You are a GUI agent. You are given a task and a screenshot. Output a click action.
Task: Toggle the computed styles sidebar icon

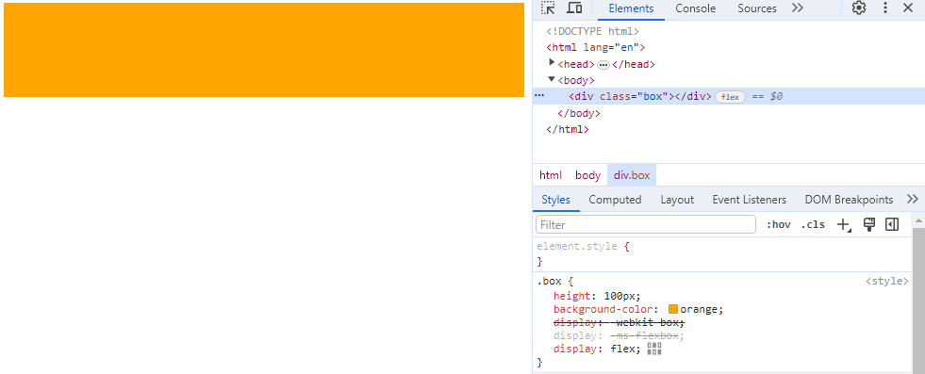(x=891, y=224)
